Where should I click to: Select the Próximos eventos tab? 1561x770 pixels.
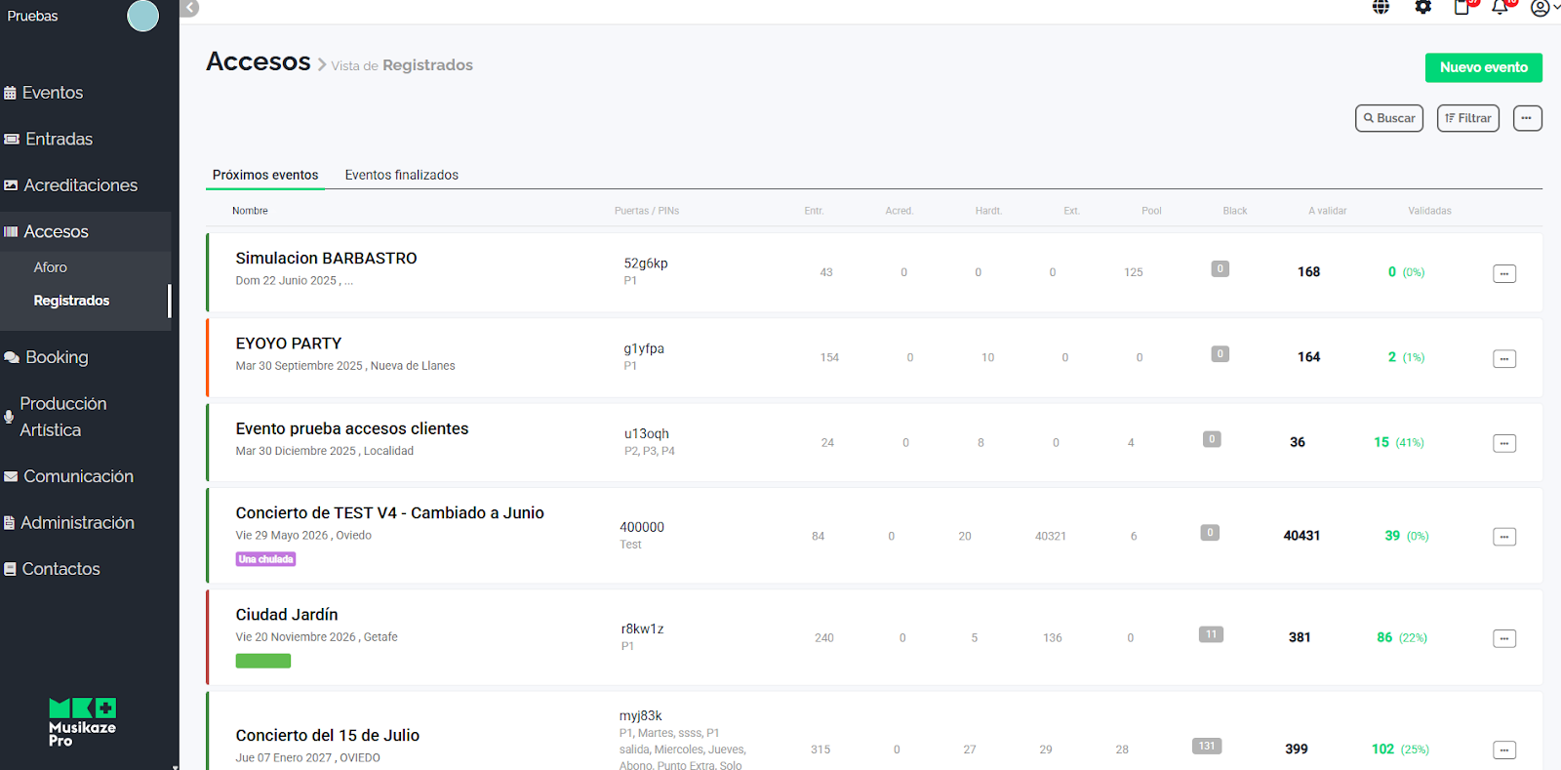click(x=265, y=176)
